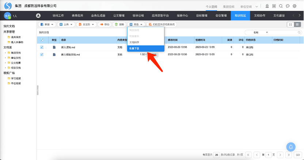Click the round A icon in navigation bar
Image resolution: width=304 pixels, height=160 pixels.
point(38,16)
